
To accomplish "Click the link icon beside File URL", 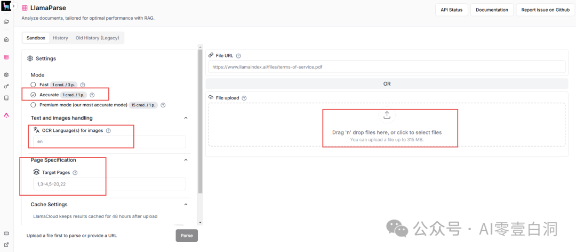I will pos(211,55).
